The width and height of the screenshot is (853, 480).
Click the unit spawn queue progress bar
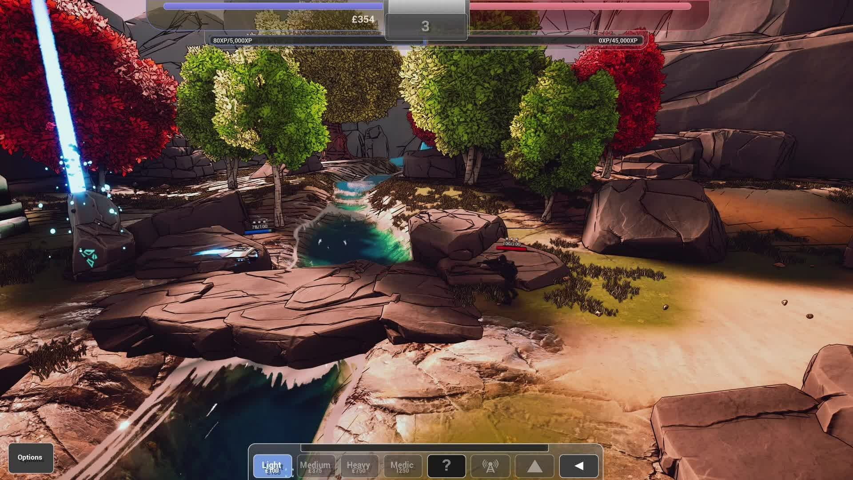(424, 448)
